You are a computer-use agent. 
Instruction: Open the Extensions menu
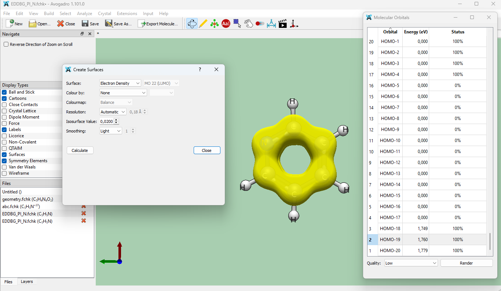[x=127, y=14]
